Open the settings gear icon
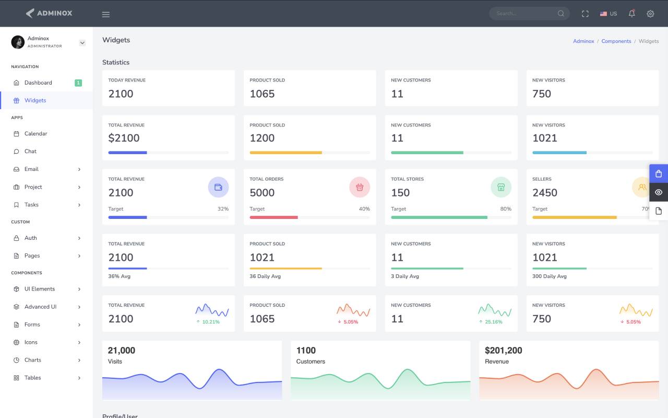Screen dimensions: 668x418 [650, 14]
